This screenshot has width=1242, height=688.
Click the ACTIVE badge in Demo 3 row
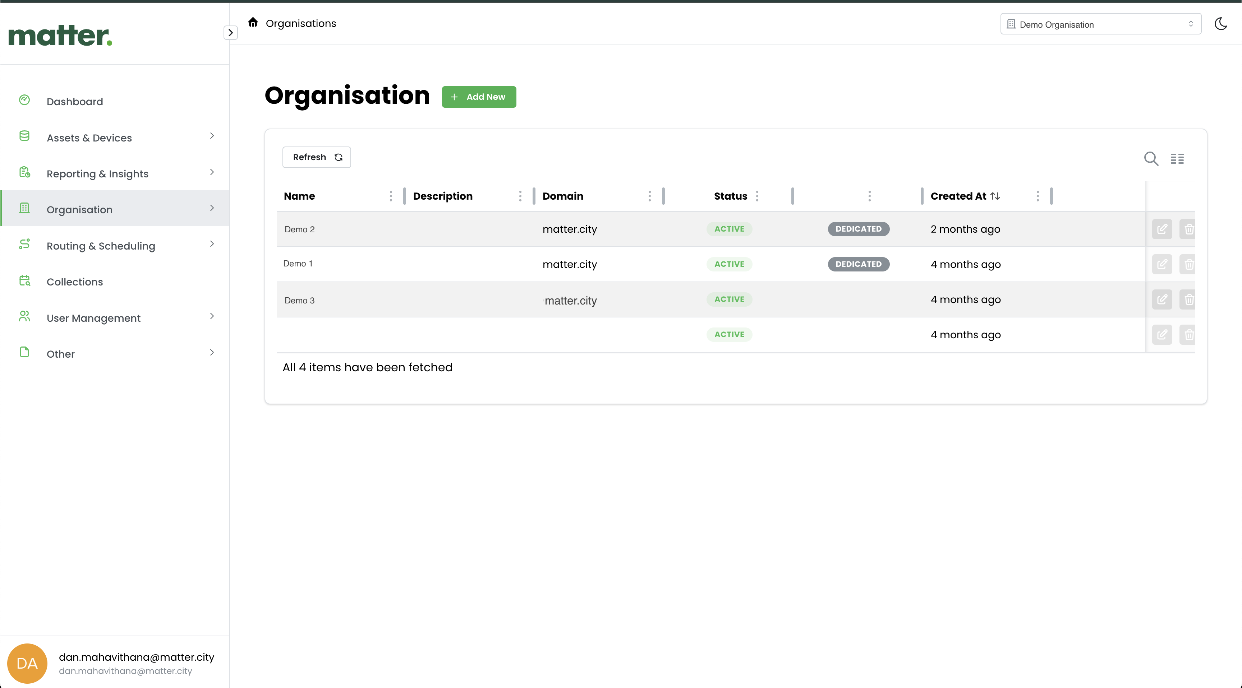(x=729, y=299)
